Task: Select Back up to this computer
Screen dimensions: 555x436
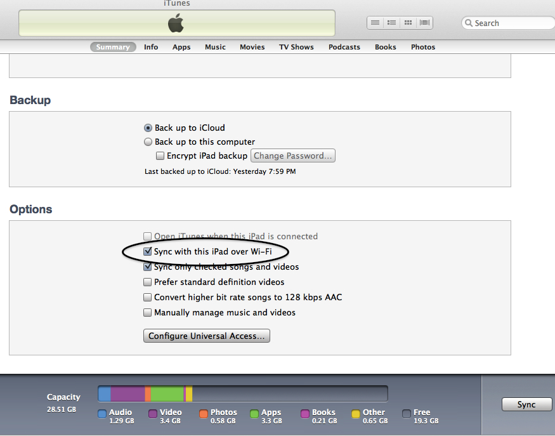Action: coord(148,142)
